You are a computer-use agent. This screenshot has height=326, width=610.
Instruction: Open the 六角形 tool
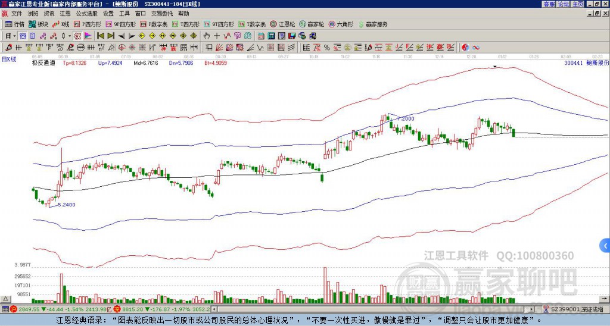pyautogui.click(x=341, y=24)
